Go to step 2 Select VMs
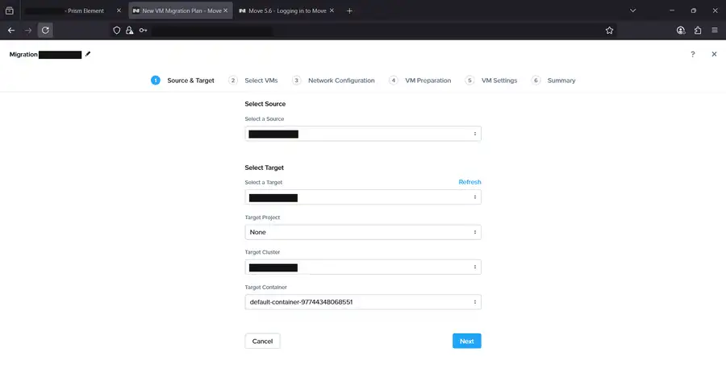The width and height of the screenshot is (726, 385). (x=253, y=81)
